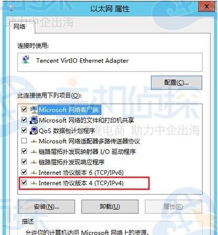Click the title bar network plug icon
This screenshot has width=218, height=235.
point(11,8)
